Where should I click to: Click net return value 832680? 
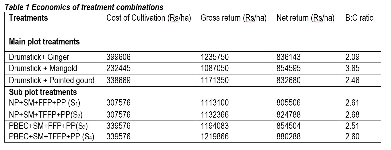(x=289, y=80)
